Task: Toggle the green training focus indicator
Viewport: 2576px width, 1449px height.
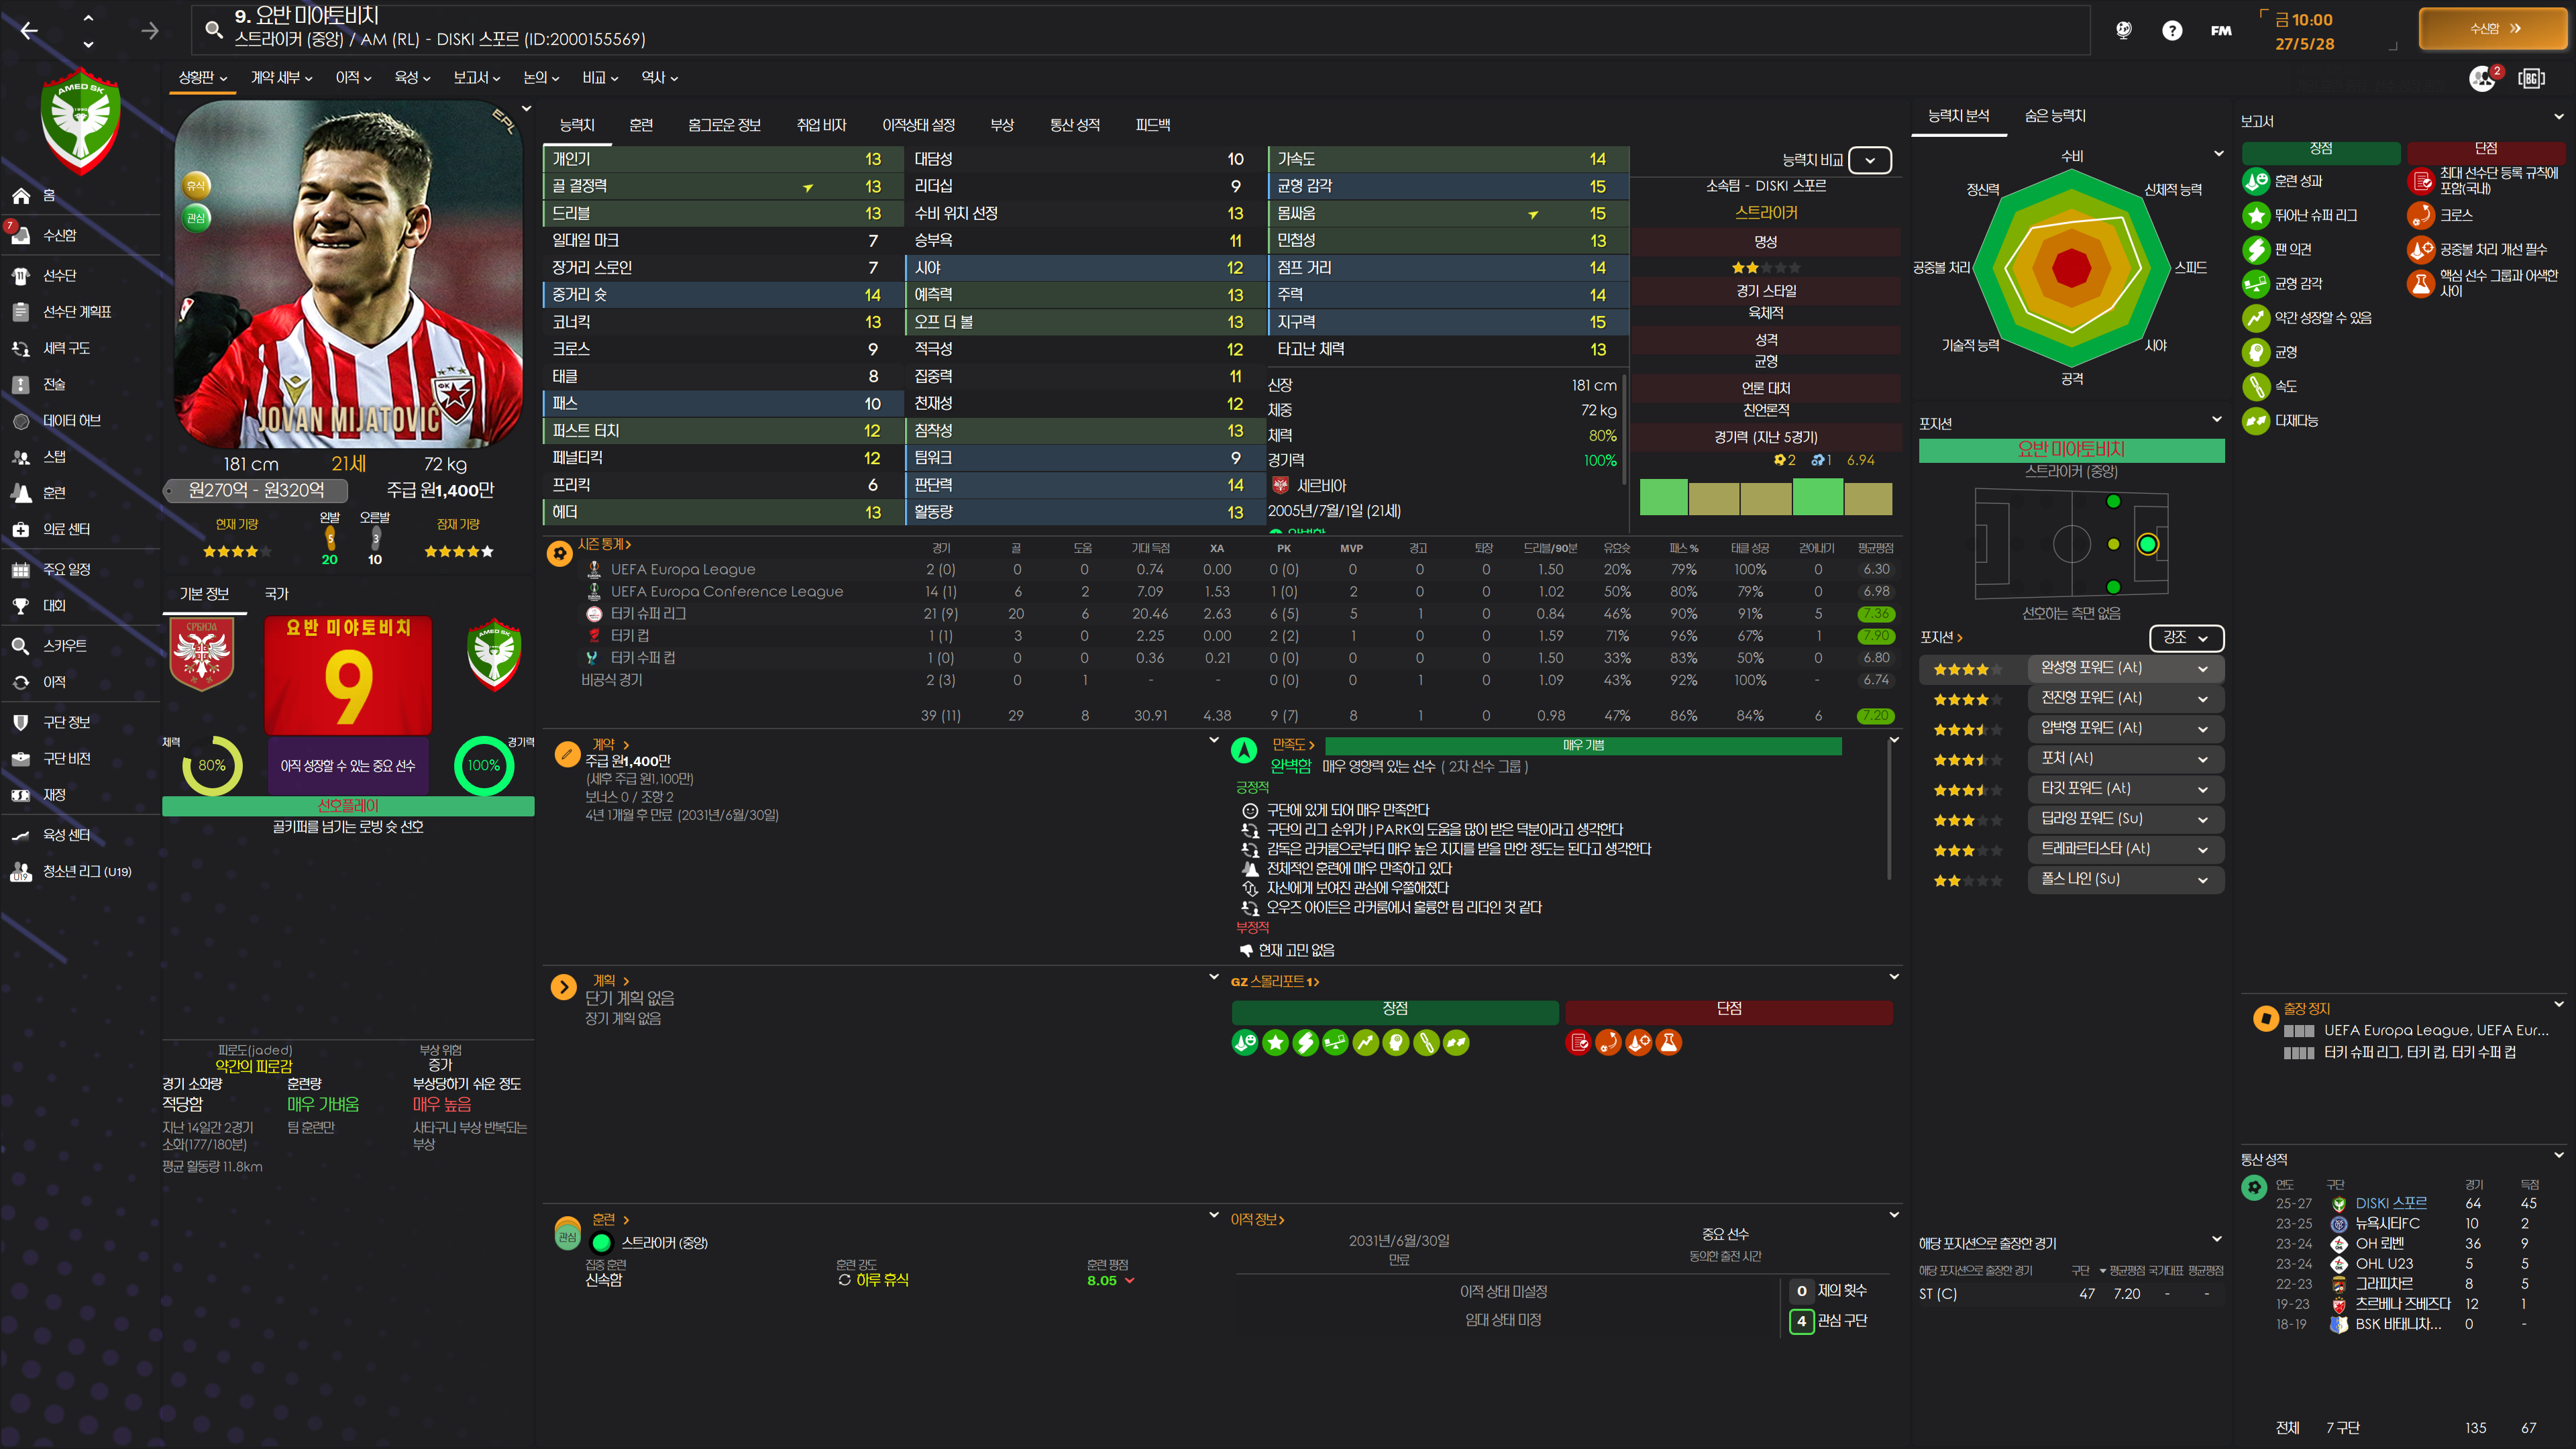Action: [x=601, y=1242]
